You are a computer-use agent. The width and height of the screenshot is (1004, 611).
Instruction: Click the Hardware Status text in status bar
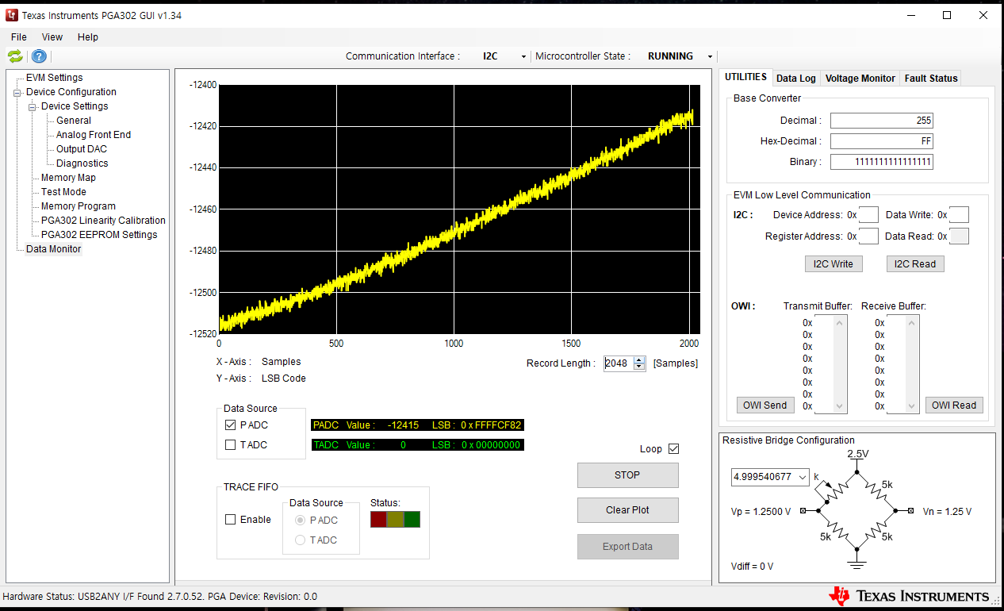coord(160,597)
